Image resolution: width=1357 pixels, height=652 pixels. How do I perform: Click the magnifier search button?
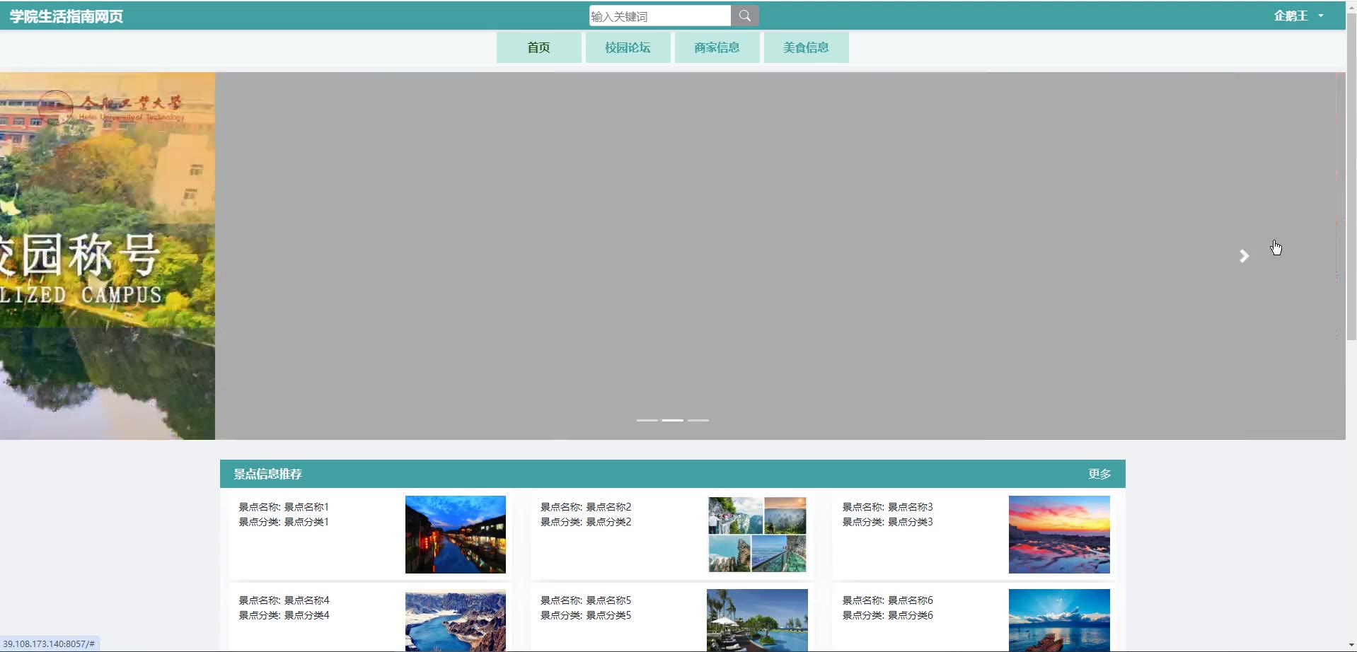[x=745, y=16]
